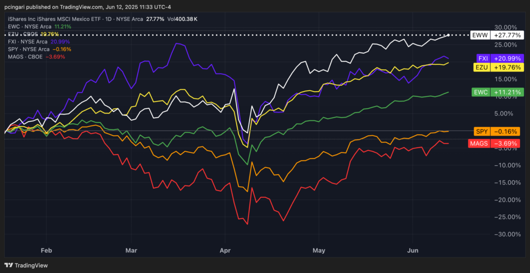Viewport: 530px width, 273px height.
Task: Click the 25.00% price axis label
Action: pyautogui.click(x=507, y=45)
